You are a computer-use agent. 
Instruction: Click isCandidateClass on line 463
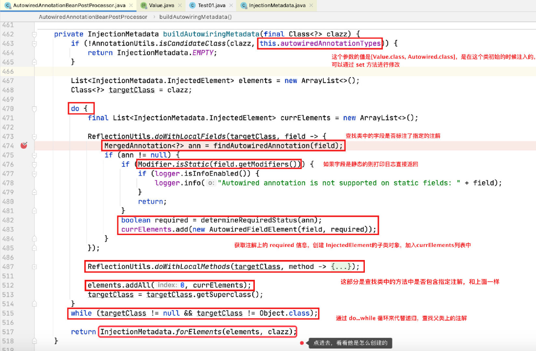(192, 43)
